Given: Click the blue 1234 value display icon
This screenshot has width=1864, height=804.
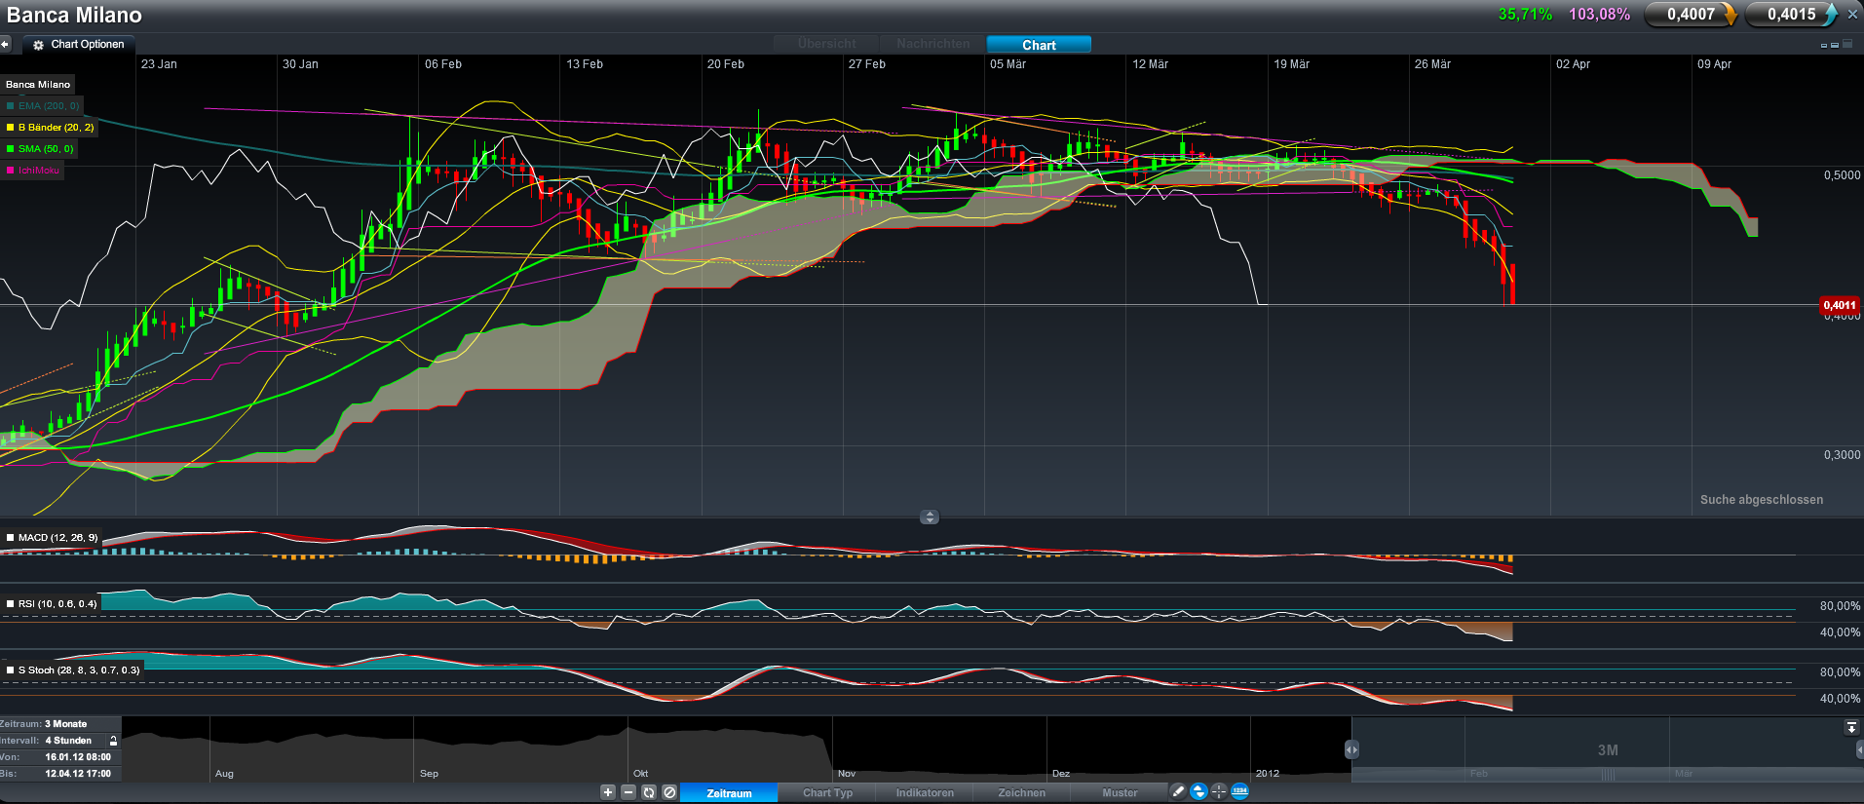Looking at the screenshot, I should tap(1239, 791).
